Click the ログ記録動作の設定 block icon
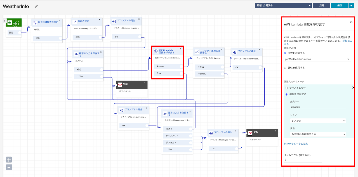The image size is (358, 177). point(35,23)
